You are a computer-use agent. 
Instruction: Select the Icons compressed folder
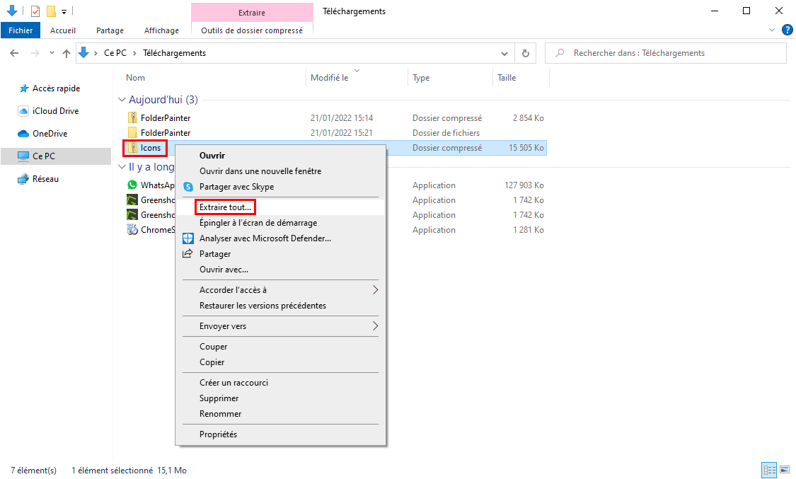150,148
